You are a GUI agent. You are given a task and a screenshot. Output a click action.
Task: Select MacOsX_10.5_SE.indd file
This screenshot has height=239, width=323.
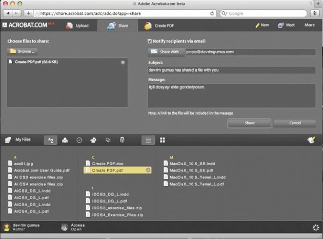point(192,164)
